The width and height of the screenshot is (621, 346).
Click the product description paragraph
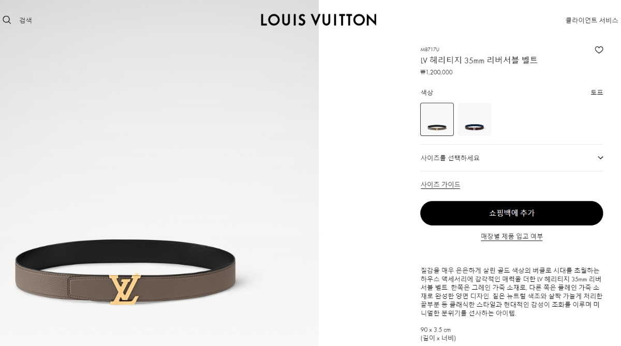tap(512, 292)
